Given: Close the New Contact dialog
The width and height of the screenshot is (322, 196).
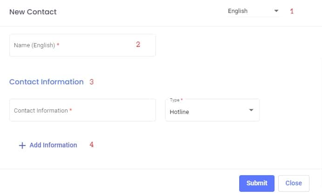Looking at the screenshot, I should (x=294, y=183).
